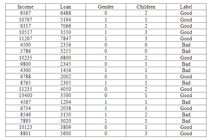Select the loan value 6800
This screenshot has height=140, width=212.
pyautogui.click(x=66, y=58)
